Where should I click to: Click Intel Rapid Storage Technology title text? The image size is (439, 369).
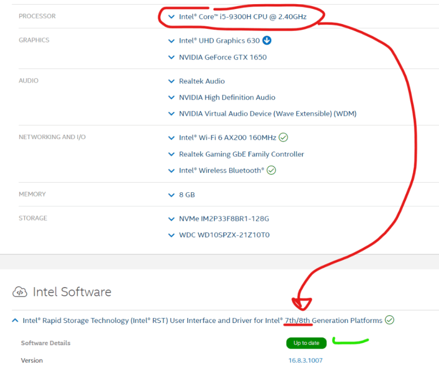[x=202, y=320]
